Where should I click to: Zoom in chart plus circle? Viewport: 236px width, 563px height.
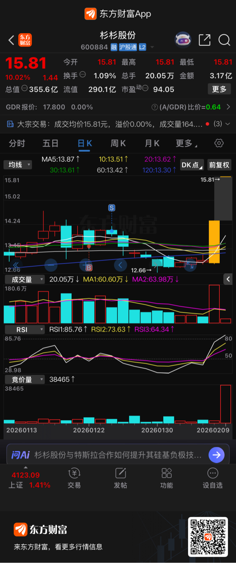pyautogui.click(x=86, y=265)
